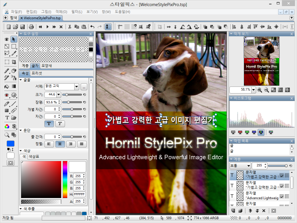
Task: Print the image using the printer icon
Action: (x=31, y=27)
